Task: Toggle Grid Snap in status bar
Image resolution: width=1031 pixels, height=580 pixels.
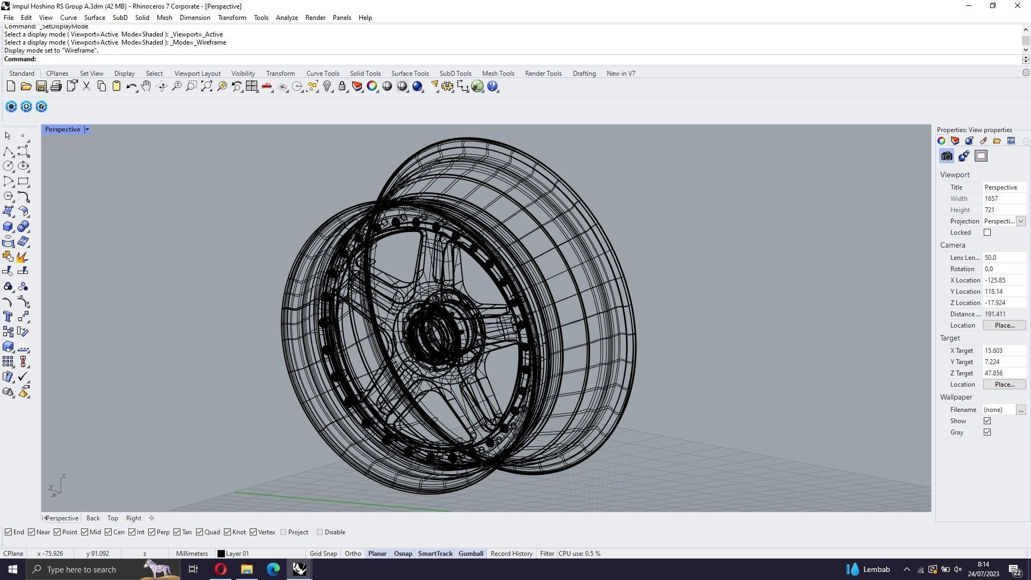Action: click(323, 554)
